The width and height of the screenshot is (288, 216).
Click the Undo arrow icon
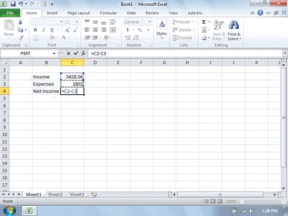21,4
